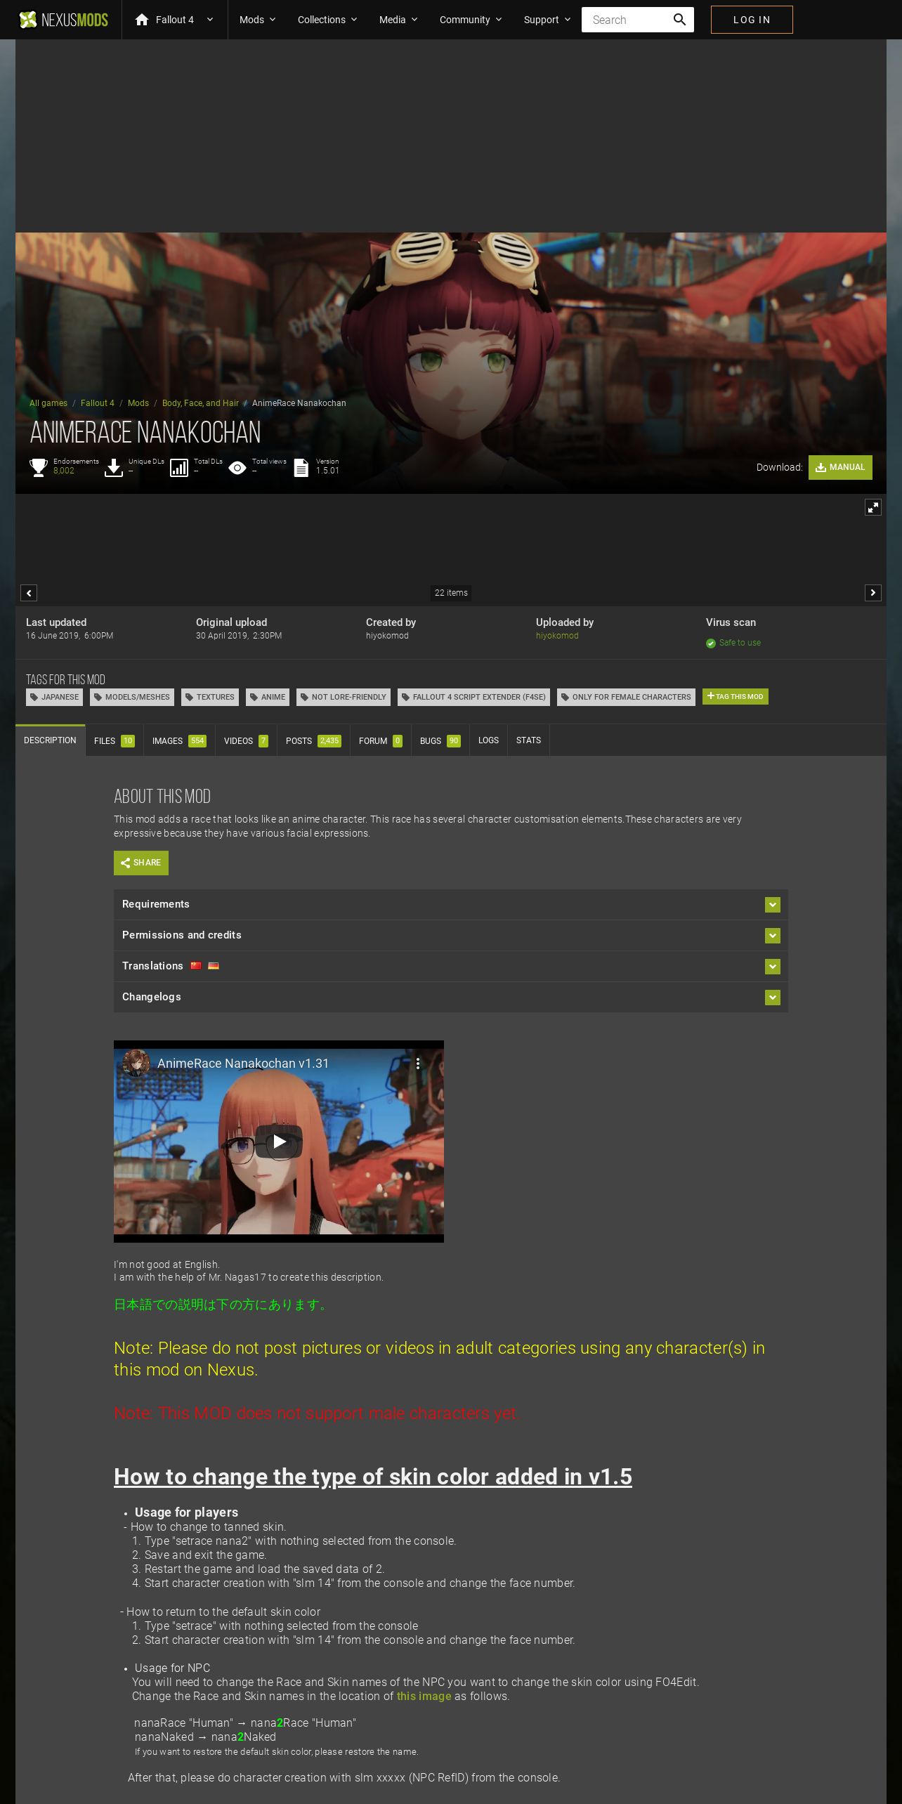Viewport: 902px width, 1804px height.
Task: Select the Description tab
Action: pyautogui.click(x=50, y=740)
